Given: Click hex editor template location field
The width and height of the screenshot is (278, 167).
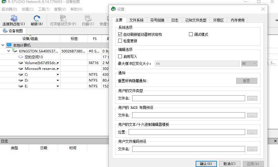Looking at the screenshot, I should pos(187,132).
